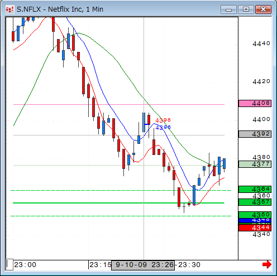
Task: Click the small box left of 23:00
Action: [x=9, y=264]
